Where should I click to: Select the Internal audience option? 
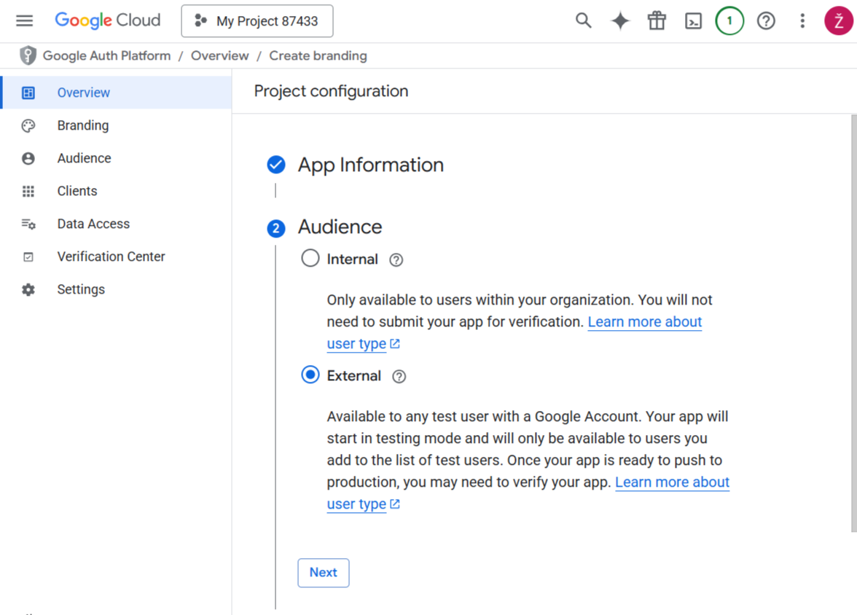click(x=310, y=258)
